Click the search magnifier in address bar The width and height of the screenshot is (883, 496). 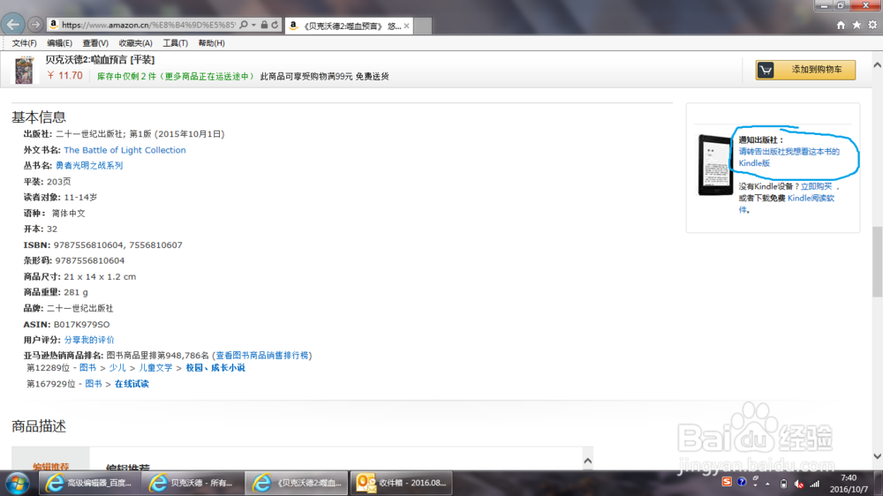[244, 26]
